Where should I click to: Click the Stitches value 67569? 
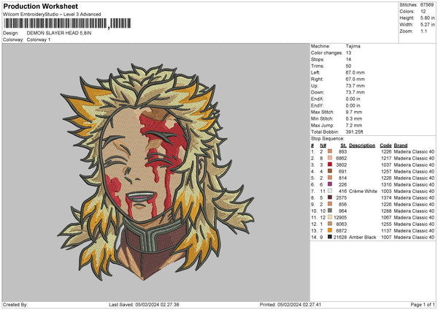[427, 5]
